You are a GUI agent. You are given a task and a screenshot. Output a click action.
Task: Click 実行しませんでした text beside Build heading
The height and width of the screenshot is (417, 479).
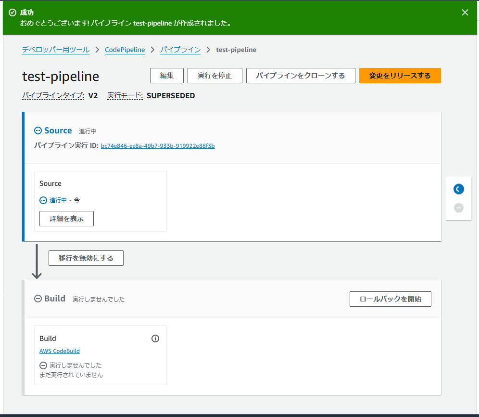(x=99, y=299)
